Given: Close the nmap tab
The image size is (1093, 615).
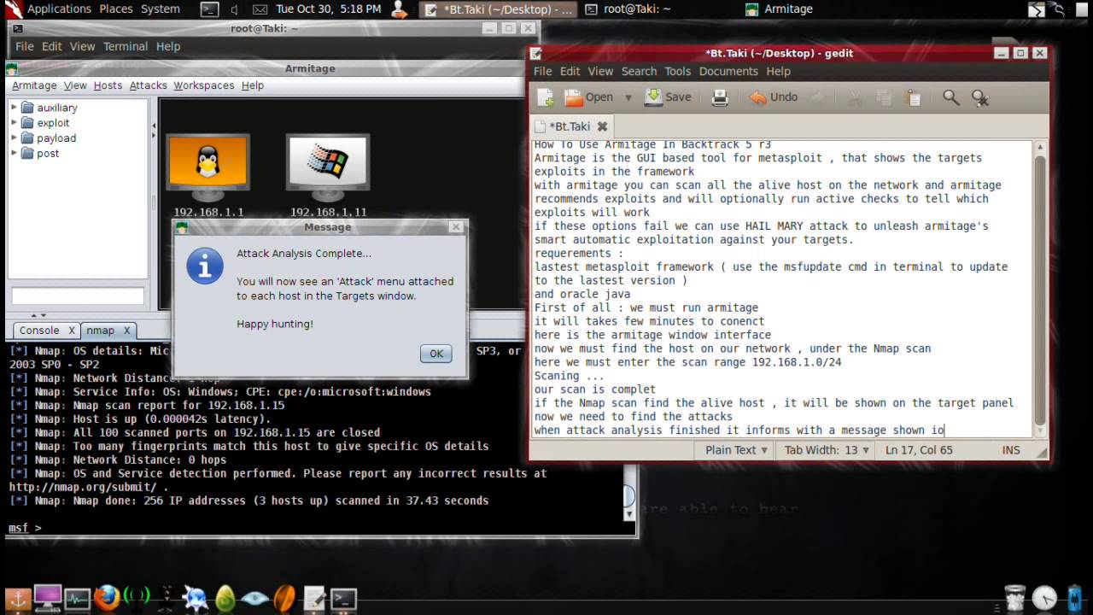Looking at the screenshot, I should (x=126, y=331).
